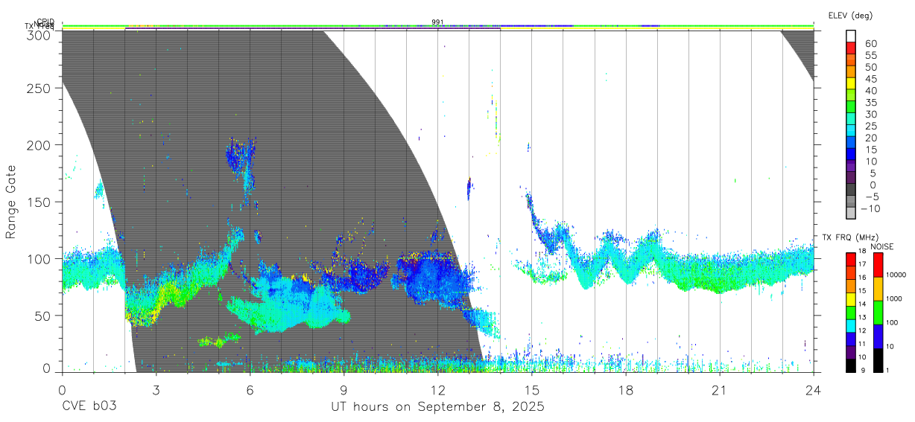
Task: Click the 'ELEV (deg)' colorbar heading
Action: point(850,15)
